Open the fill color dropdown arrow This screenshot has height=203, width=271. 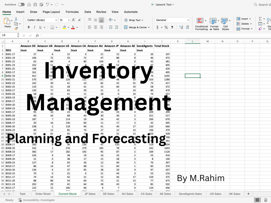pyautogui.click(x=69, y=27)
